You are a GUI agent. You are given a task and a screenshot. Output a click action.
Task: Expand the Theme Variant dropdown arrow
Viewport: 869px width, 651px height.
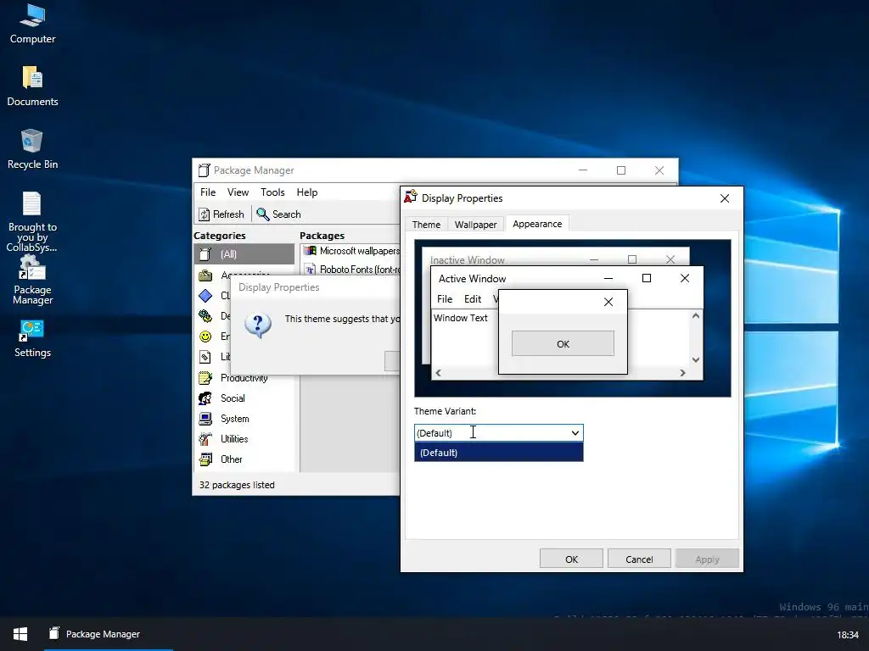coord(575,433)
